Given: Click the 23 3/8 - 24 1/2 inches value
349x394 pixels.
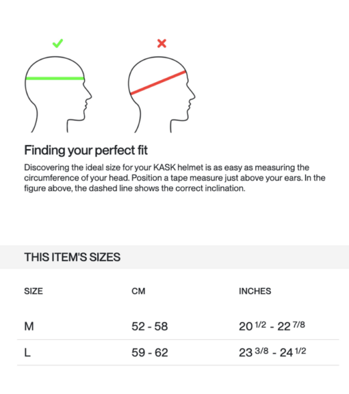Looking at the screenshot, I should click(272, 352).
